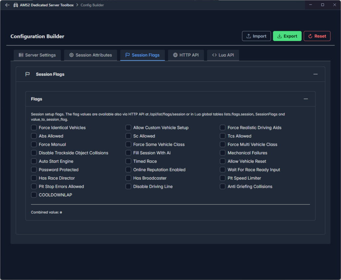This screenshot has width=341, height=280.
Task: Collapse the Session Flags section
Action: 315,74
